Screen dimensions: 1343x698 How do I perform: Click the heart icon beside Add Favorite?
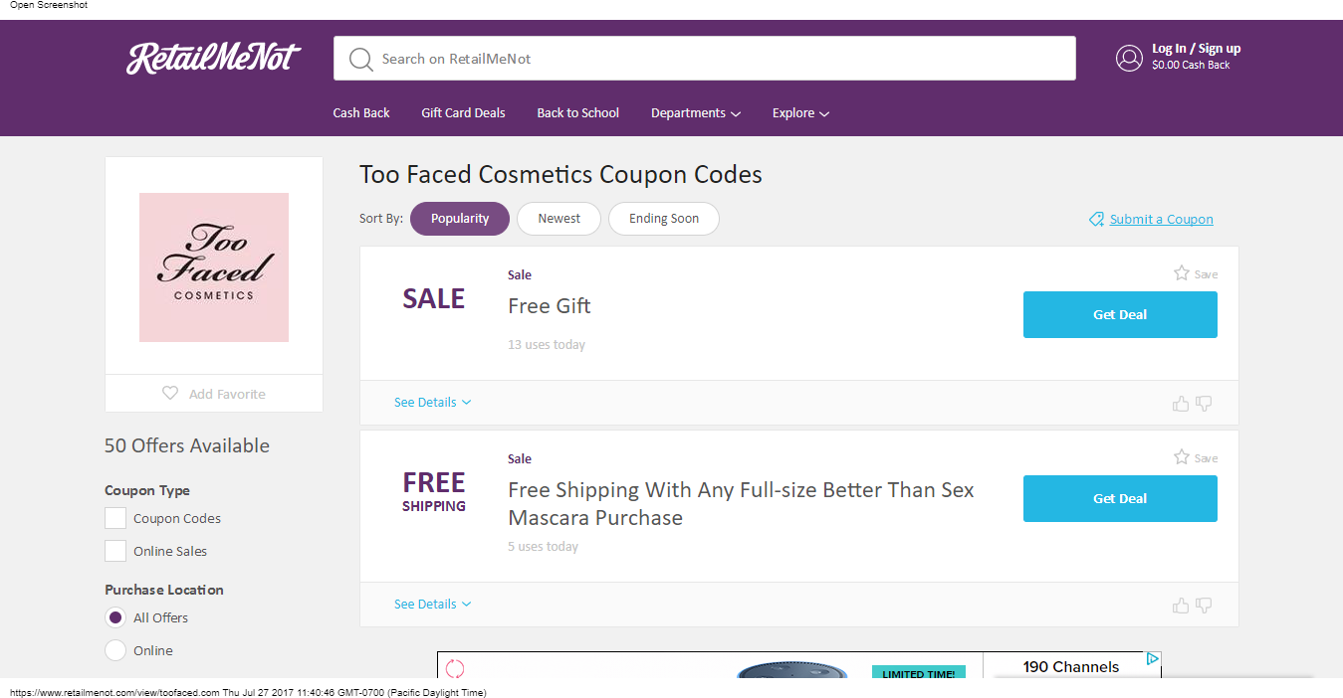(x=170, y=393)
